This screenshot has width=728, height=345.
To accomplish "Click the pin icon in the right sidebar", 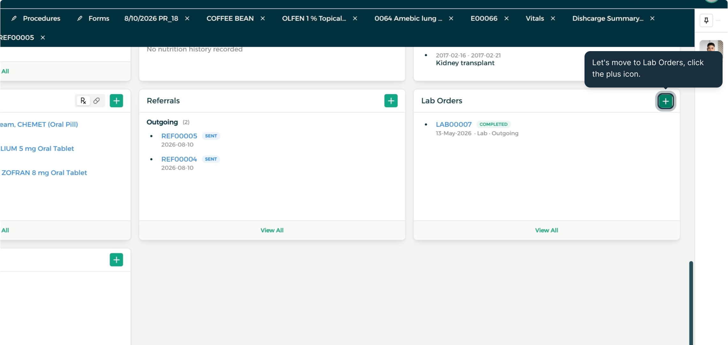I will click(x=706, y=20).
